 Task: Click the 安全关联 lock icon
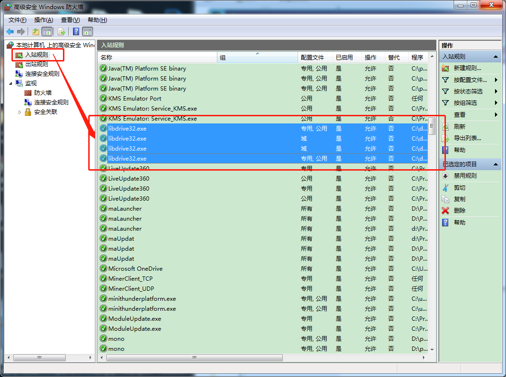(x=28, y=112)
